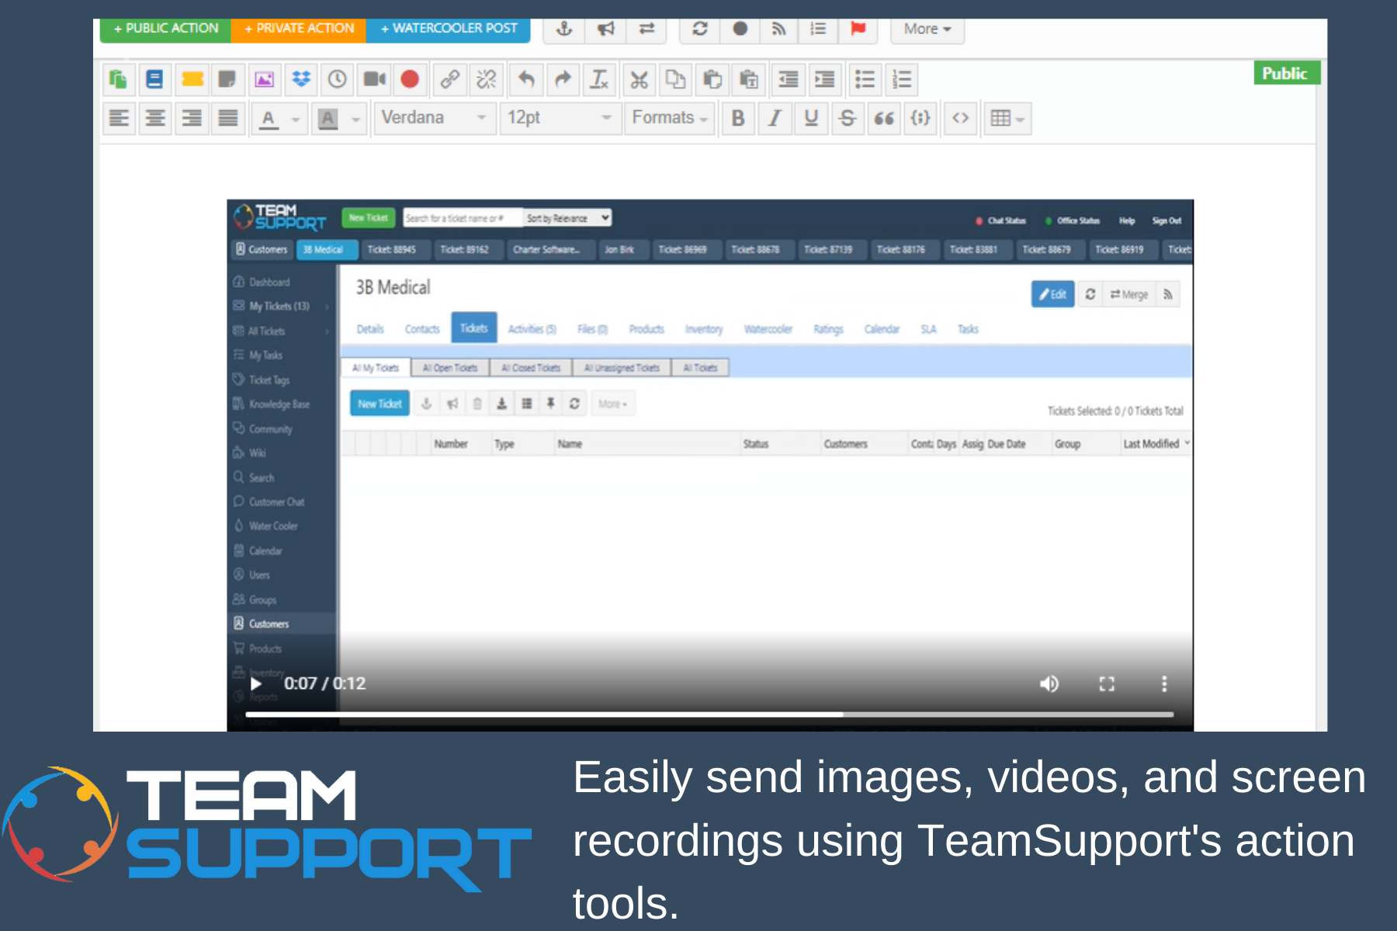Toggle bold formatting
The height and width of the screenshot is (931, 1397).
pos(738,118)
